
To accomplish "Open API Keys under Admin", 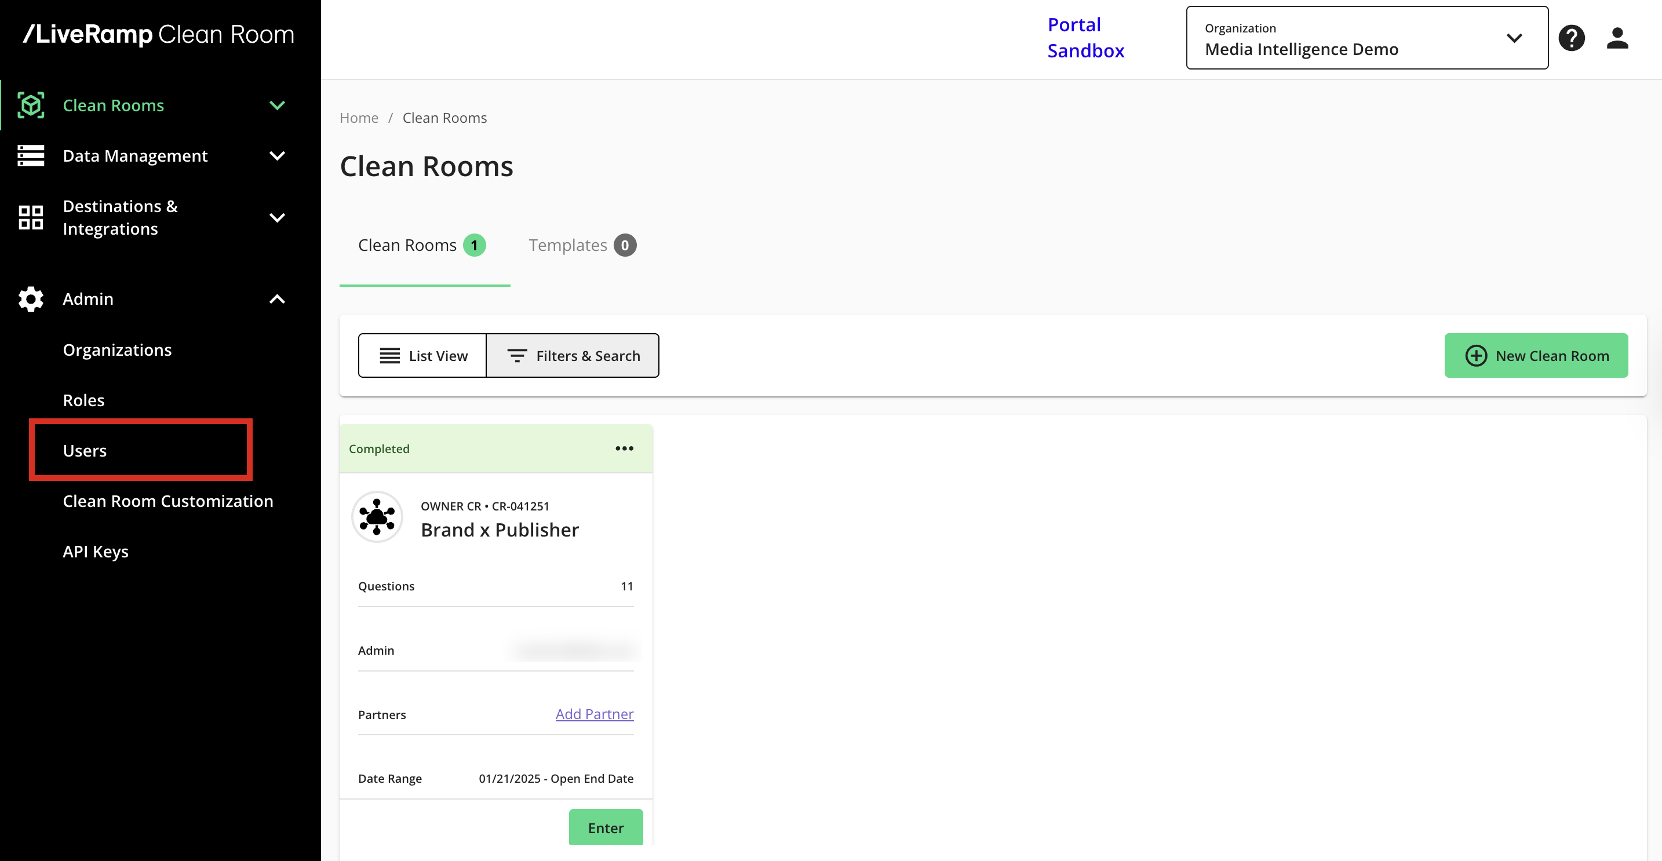I will click(96, 551).
